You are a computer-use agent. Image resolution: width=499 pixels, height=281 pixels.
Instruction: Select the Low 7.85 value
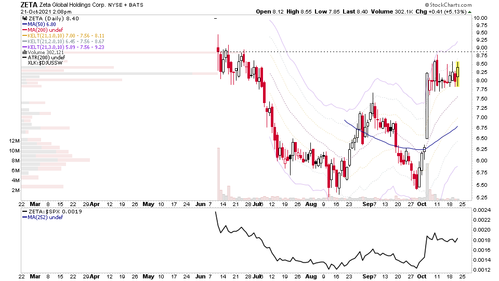327,12
